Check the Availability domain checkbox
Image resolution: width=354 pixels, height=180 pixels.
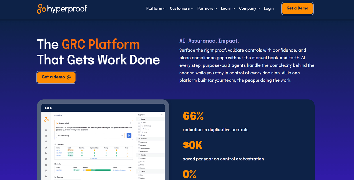point(139,159)
